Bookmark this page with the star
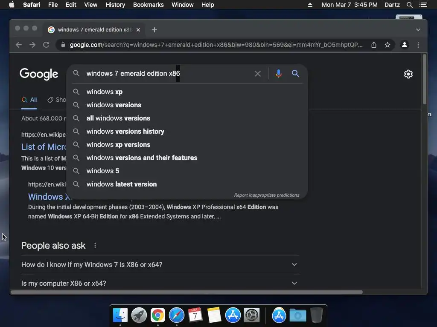The width and height of the screenshot is (437, 327). tap(387, 45)
